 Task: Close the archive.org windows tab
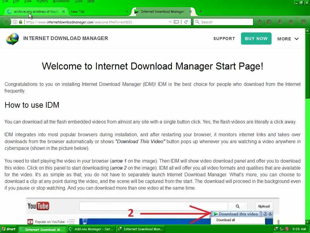coord(64,12)
